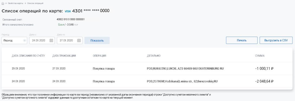Viewport: 295px width, 101px height.
Task: Click Показать button
Action: click(97, 40)
